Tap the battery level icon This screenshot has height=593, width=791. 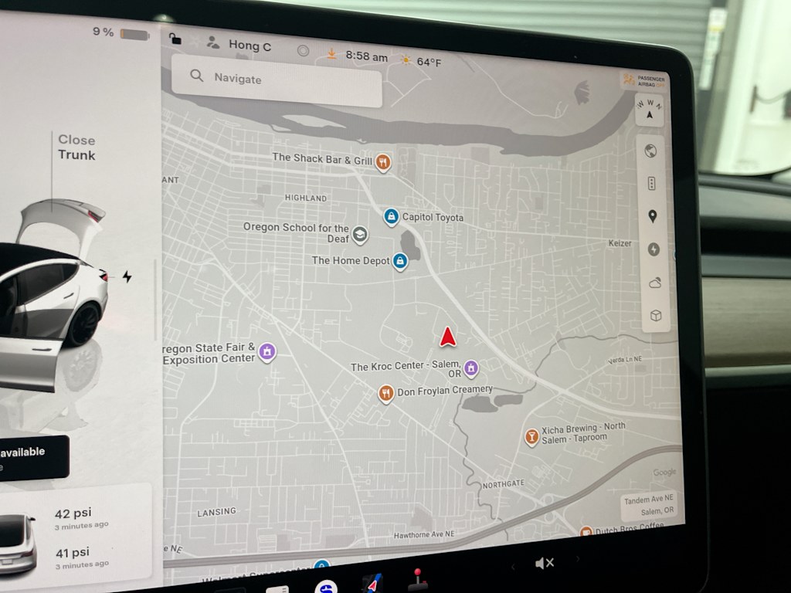click(134, 35)
